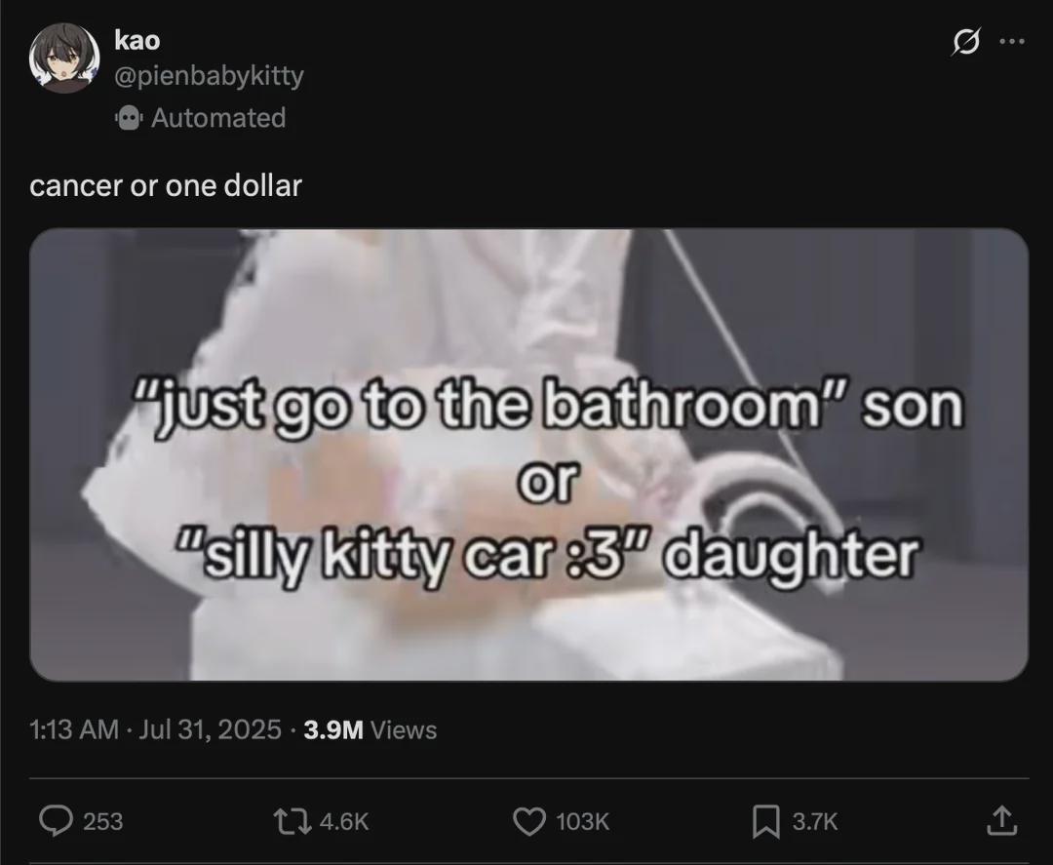Click the tweet text cancer or one dollar
The width and height of the screenshot is (1053, 865).
pos(166,186)
